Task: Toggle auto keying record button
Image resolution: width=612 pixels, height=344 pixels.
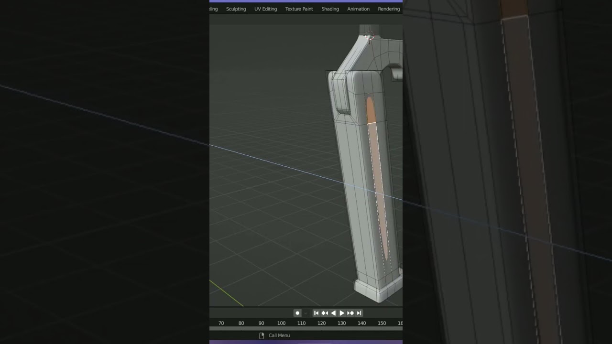Action: tap(297, 313)
